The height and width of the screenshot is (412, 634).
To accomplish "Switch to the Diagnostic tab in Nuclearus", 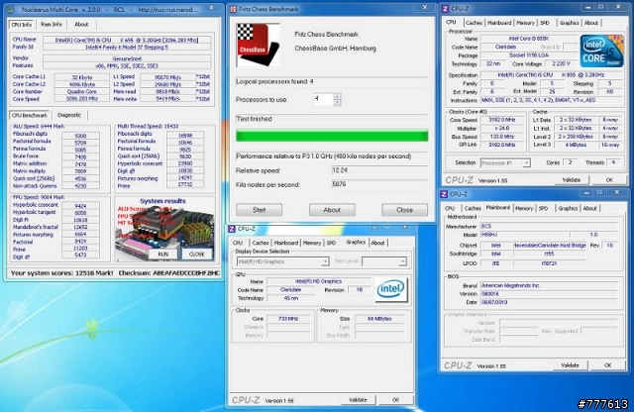I will coord(69,115).
